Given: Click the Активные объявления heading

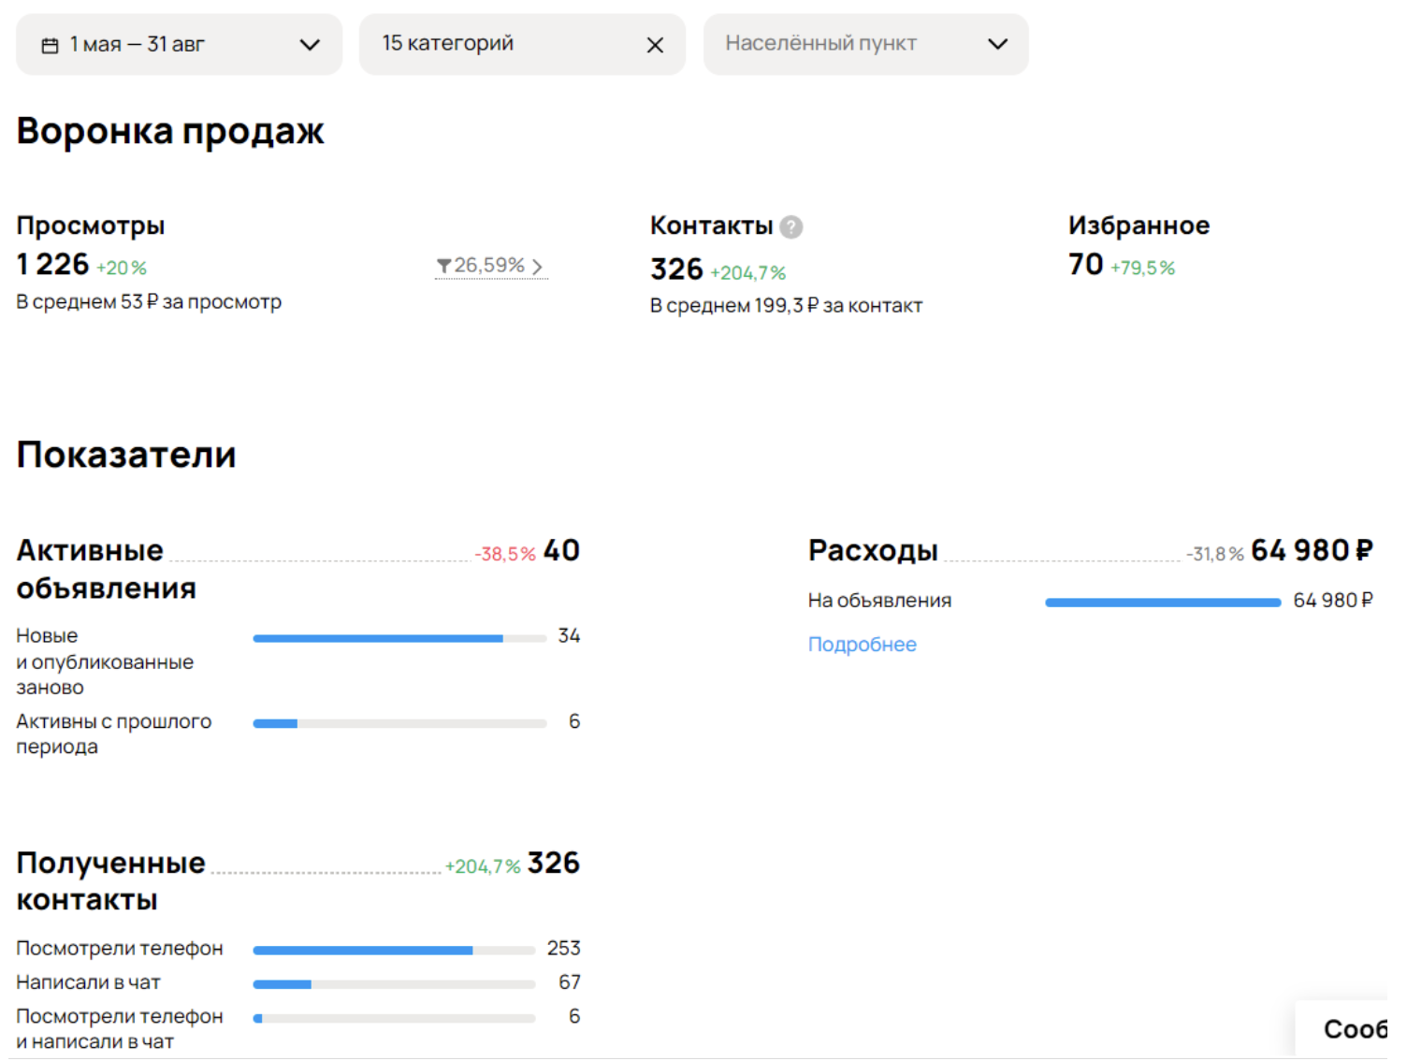Looking at the screenshot, I should [x=106, y=569].
